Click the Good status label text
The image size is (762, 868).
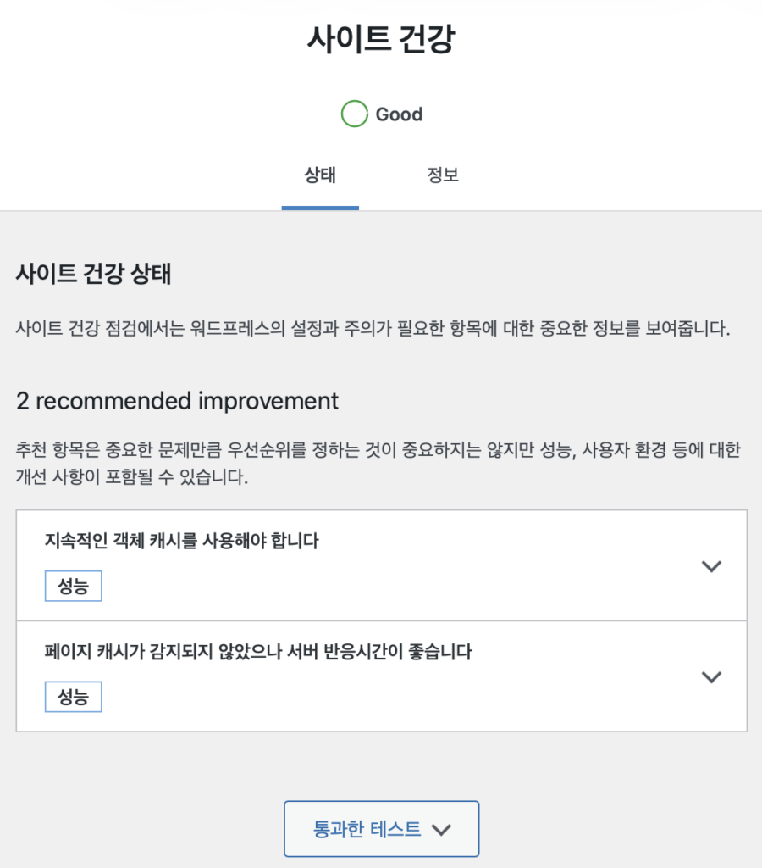tap(399, 114)
